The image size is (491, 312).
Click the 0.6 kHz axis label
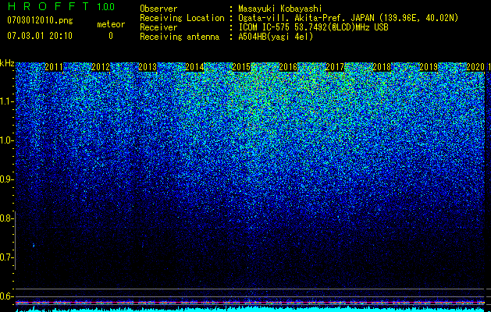click(x=6, y=296)
